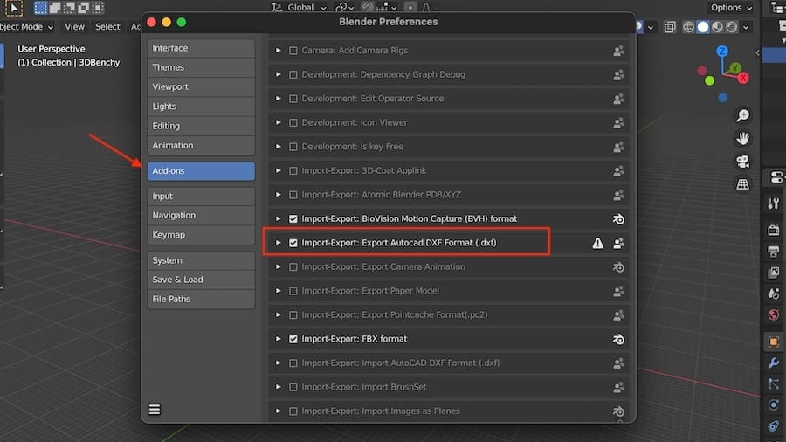Click the pan hand viewport icon

click(x=743, y=138)
